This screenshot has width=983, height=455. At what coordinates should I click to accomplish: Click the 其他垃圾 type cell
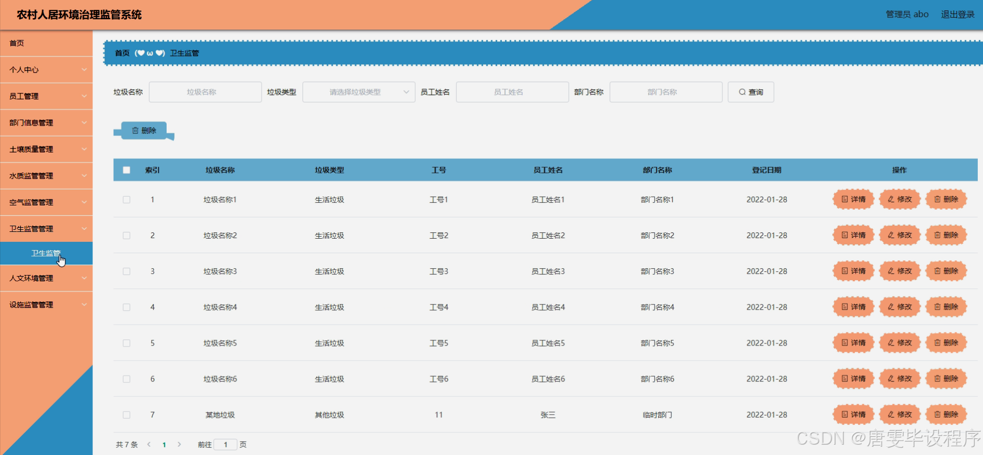click(329, 415)
